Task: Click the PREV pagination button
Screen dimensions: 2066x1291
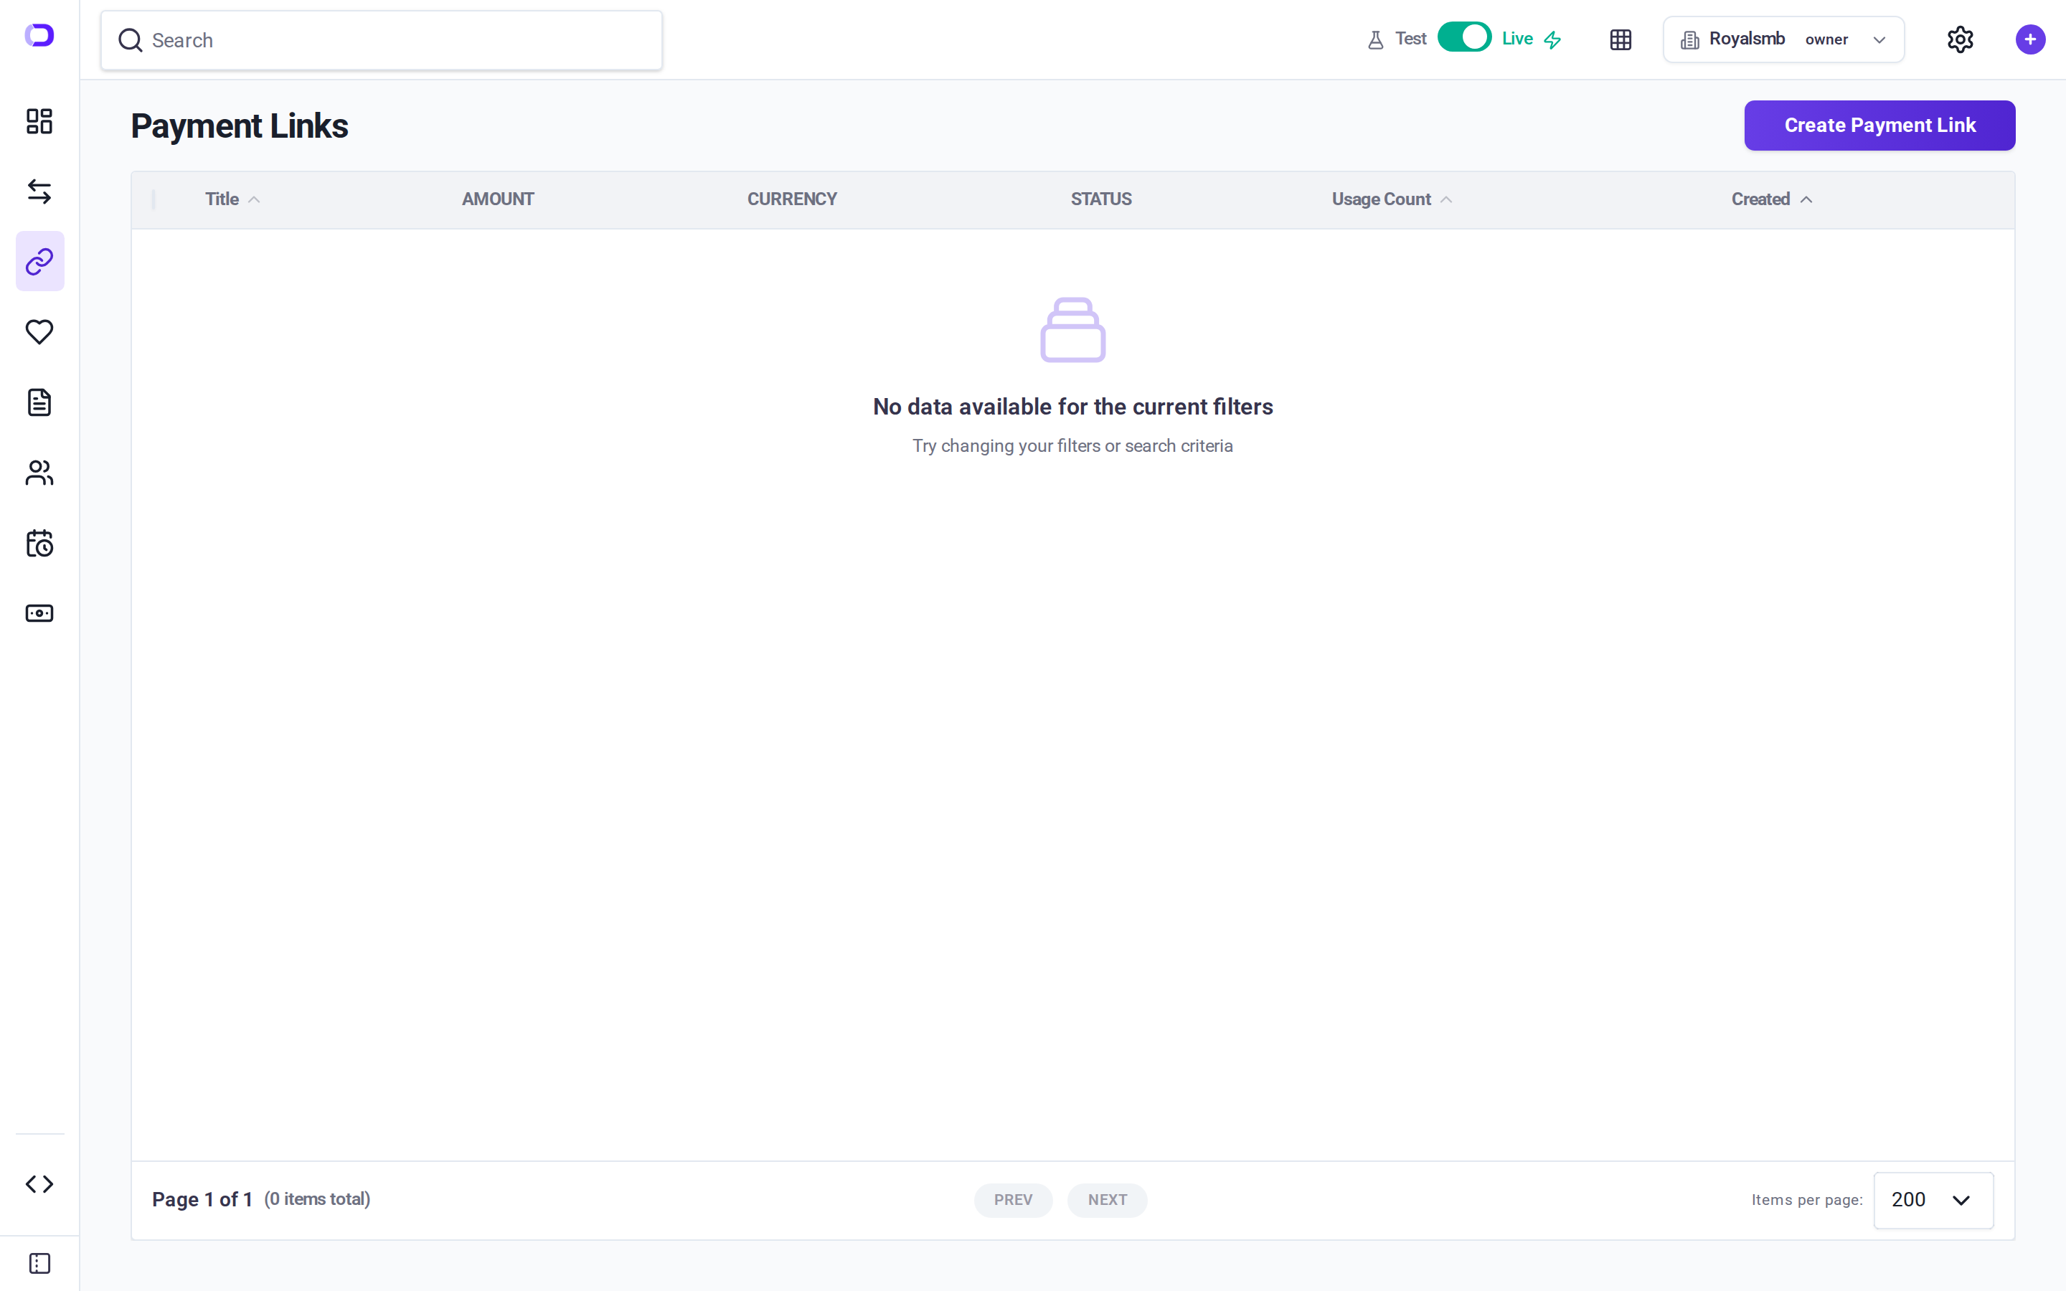Action: coord(1012,1200)
